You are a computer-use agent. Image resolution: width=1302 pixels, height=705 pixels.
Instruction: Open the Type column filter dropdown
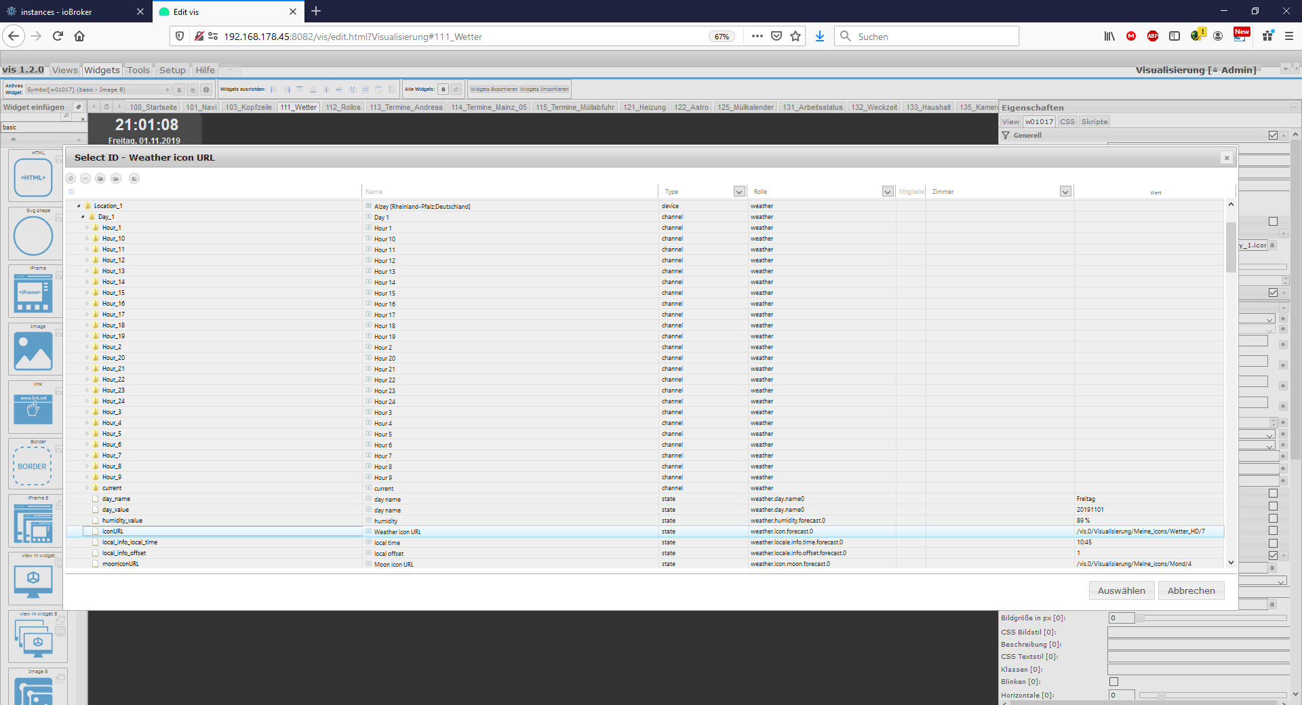click(x=739, y=192)
